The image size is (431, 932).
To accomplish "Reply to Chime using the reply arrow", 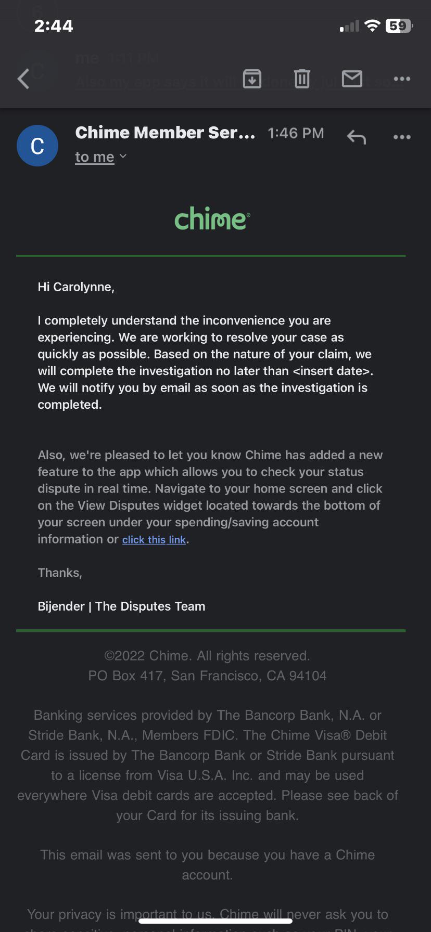I will tap(357, 137).
